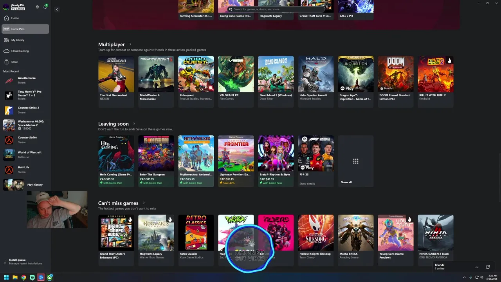
Task: Open World of Warcraft from Most Recent
Action: pyautogui.click(x=25, y=155)
